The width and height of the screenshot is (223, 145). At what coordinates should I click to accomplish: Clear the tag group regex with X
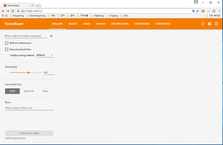[x=51, y=36]
